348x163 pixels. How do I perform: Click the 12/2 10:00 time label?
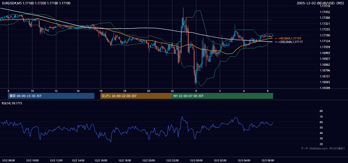(32, 160)
